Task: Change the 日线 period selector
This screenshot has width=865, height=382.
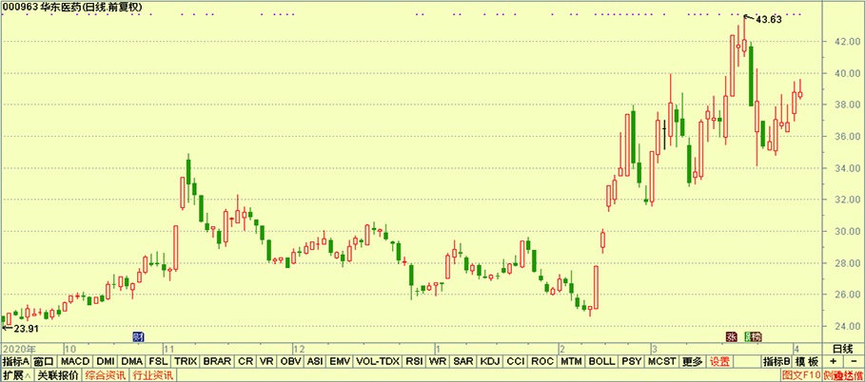Action: click(x=843, y=349)
